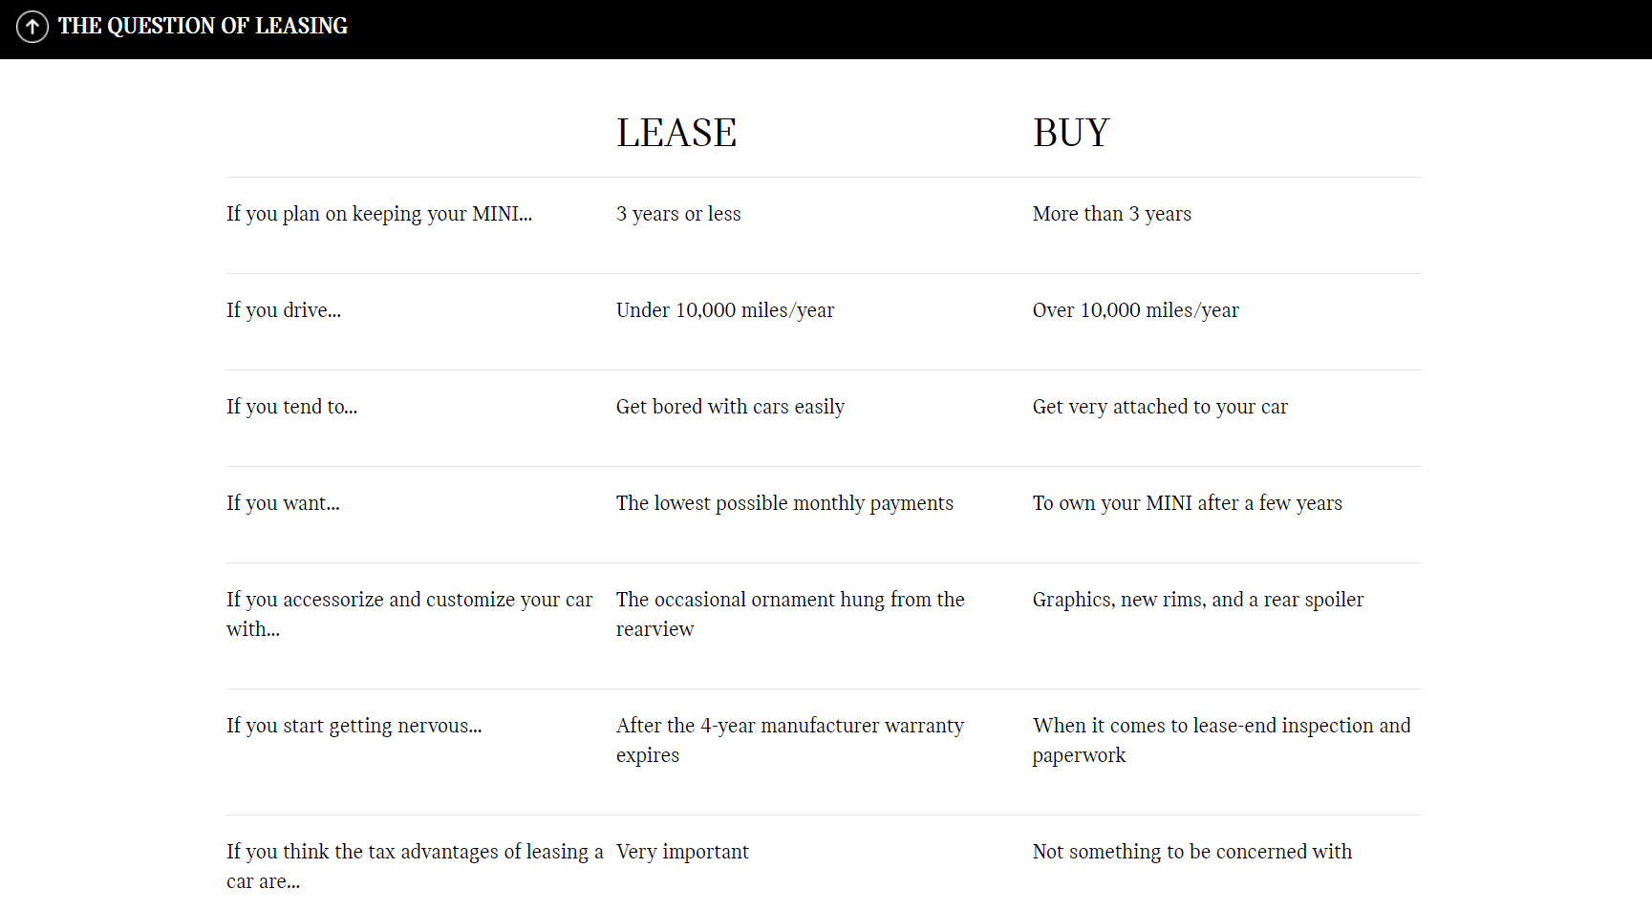Click the up-arrow circle icon in header
The height and width of the screenshot is (910, 1652).
point(32,27)
